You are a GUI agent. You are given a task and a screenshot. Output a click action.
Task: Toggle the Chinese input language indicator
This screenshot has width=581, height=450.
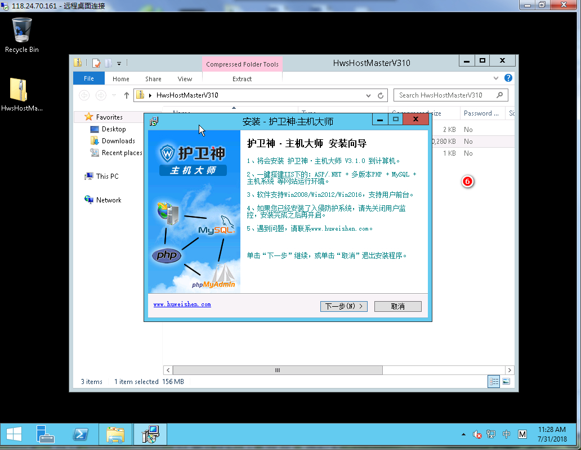pyautogui.click(x=506, y=434)
